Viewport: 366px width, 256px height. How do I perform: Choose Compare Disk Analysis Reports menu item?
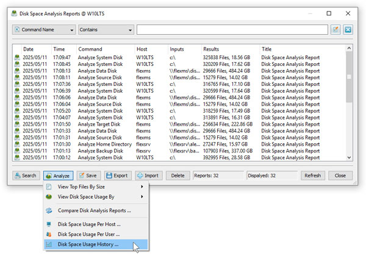tap(96, 210)
